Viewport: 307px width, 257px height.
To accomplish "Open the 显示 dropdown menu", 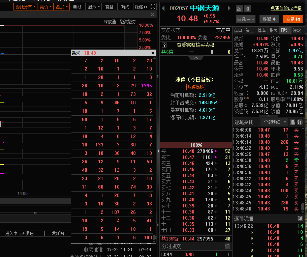I will [x=94, y=7].
